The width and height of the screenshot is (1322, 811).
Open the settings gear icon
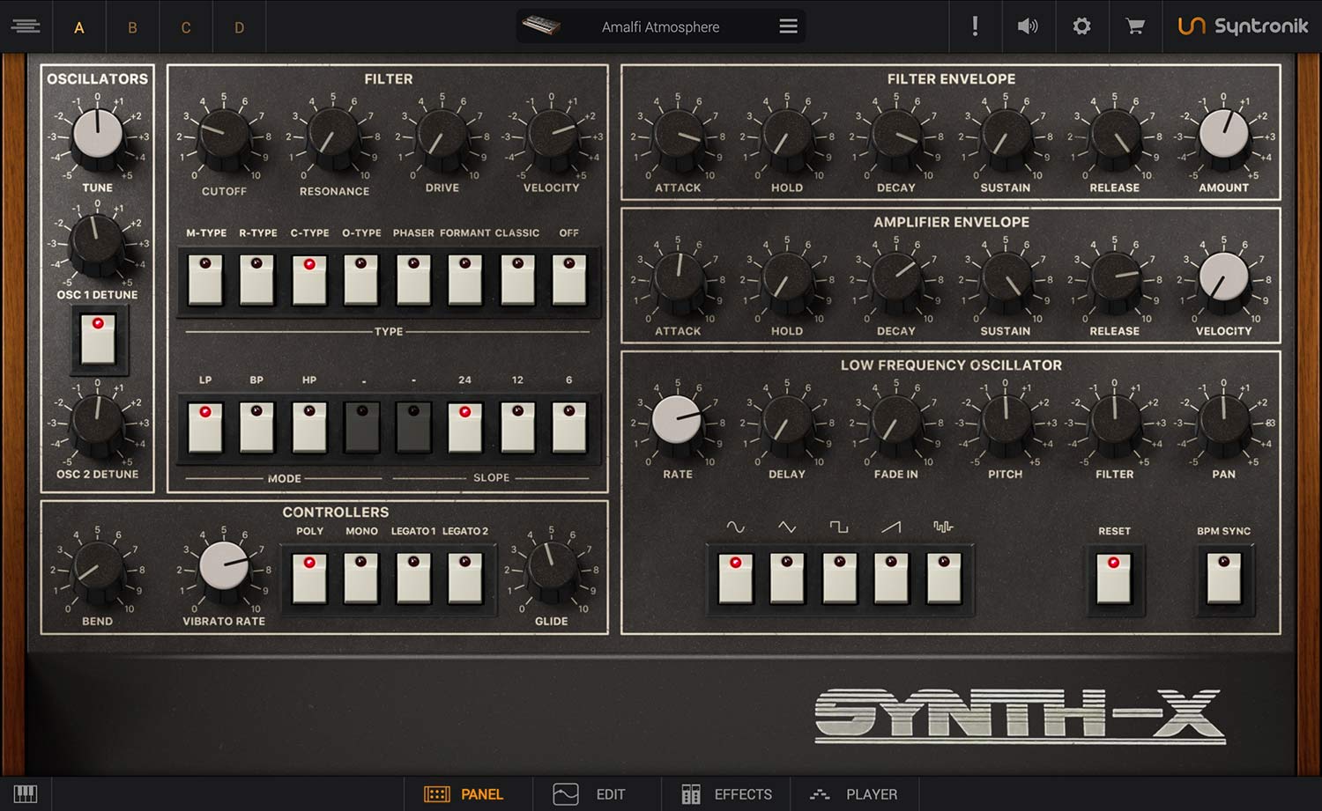(x=1081, y=26)
